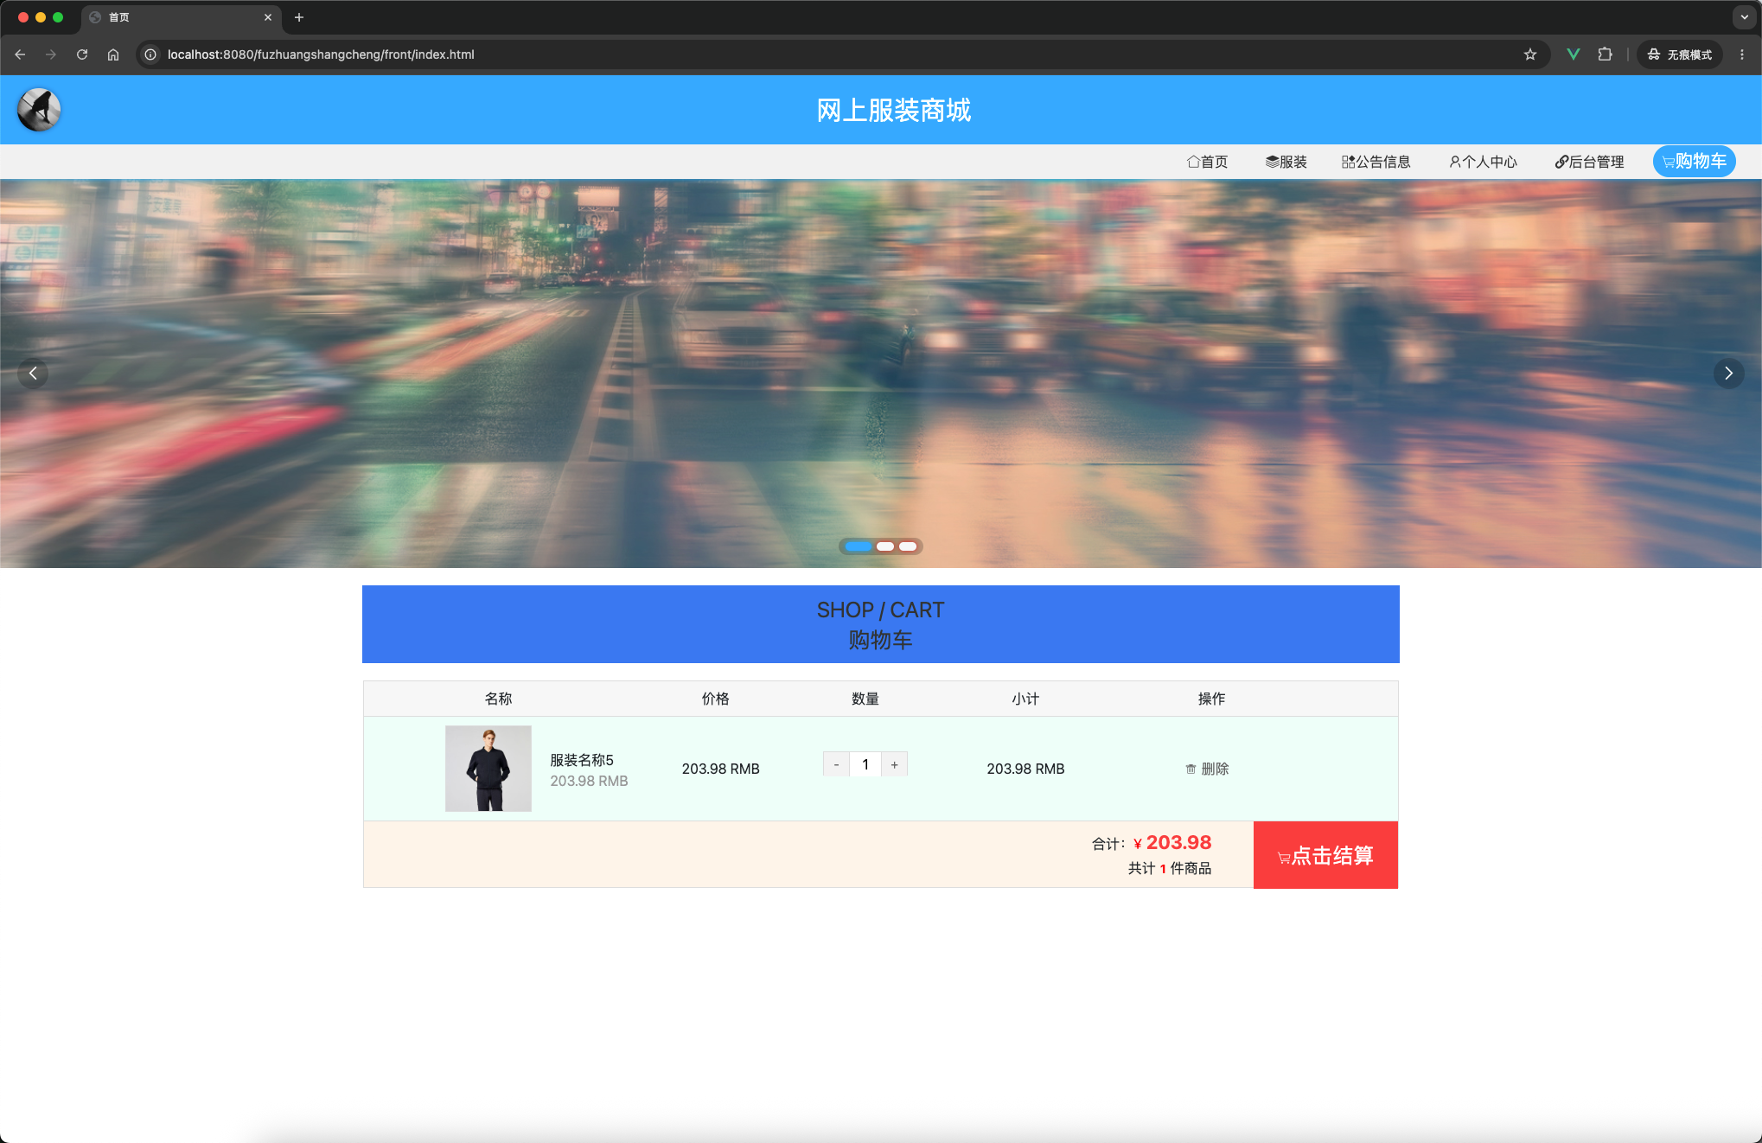Open the 个人中心 nav item
The image size is (1762, 1143).
point(1483,162)
